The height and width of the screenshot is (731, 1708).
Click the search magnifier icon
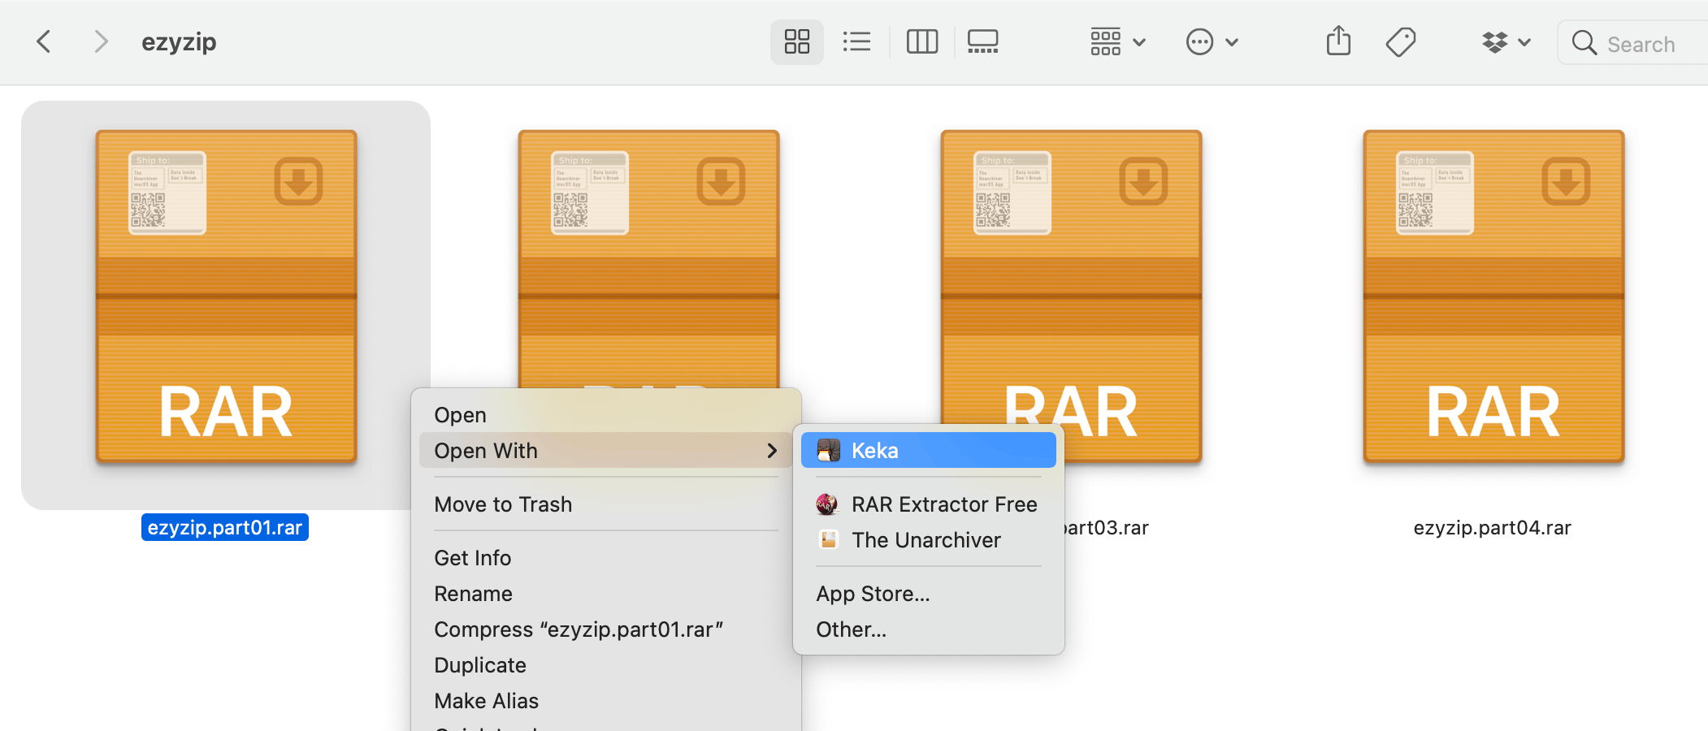pos(1584,42)
